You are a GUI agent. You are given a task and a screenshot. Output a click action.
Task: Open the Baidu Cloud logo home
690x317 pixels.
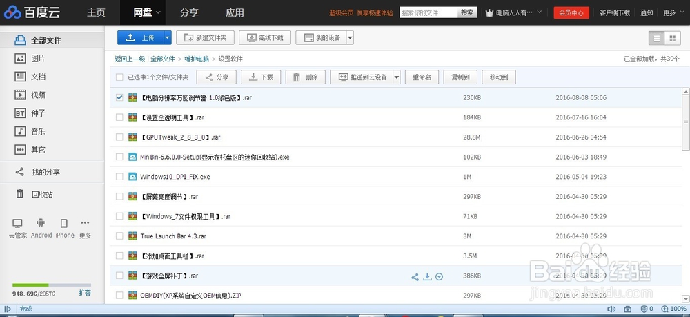coord(32,12)
